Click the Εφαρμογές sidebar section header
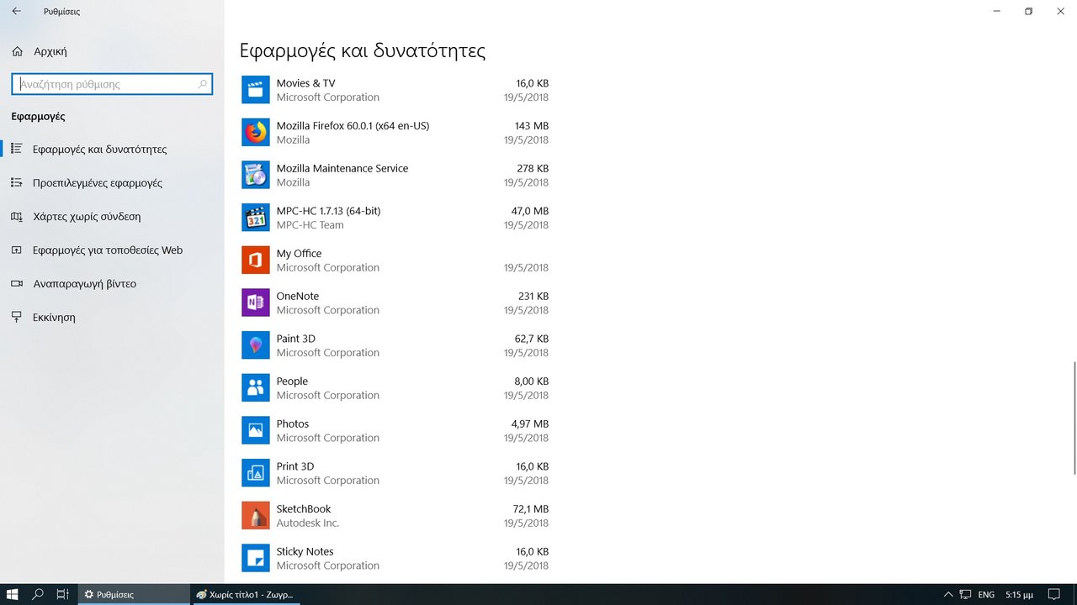Viewport: 1077px width, 605px height. (x=38, y=116)
